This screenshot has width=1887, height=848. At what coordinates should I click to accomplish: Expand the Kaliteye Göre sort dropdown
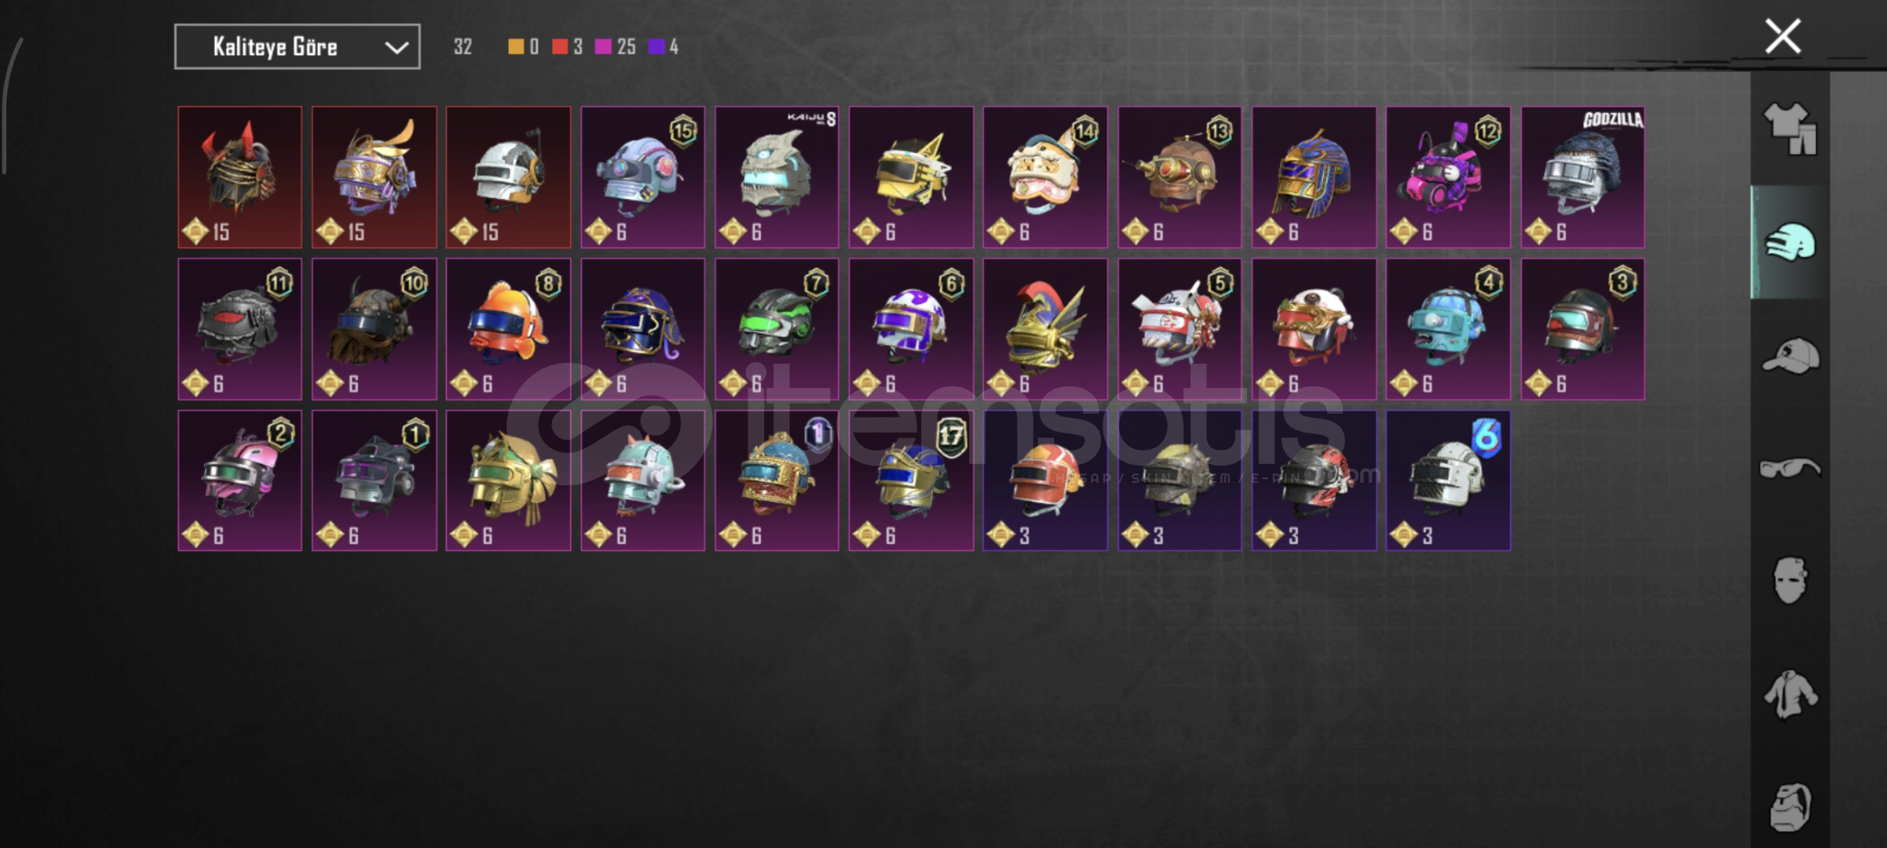click(297, 47)
